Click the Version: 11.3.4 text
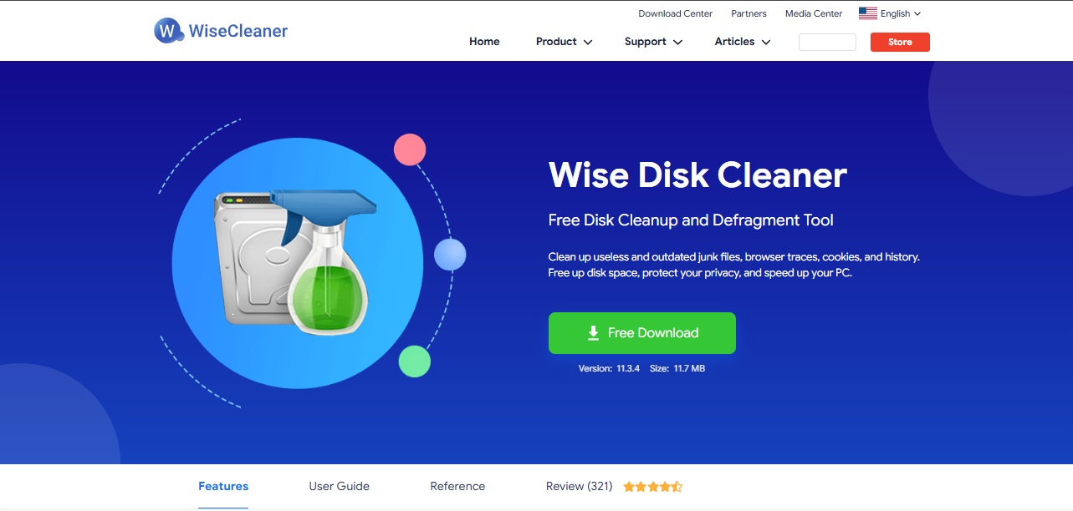This screenshot has width=1073, height=511. click(x=609, y=368)
